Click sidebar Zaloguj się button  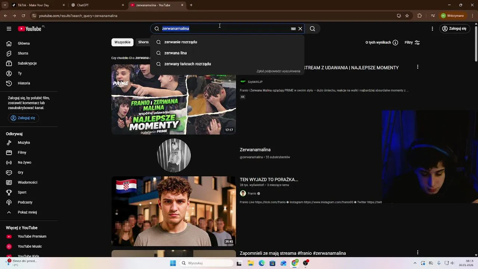23,118
